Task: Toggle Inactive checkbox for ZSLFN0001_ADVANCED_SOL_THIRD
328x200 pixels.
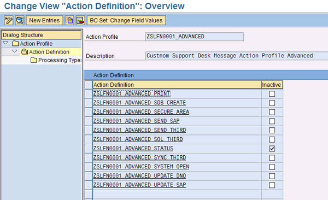Action: (x=272, y=139)
